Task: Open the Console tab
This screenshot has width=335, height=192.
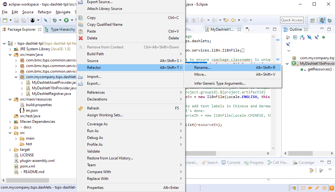Action: click(231, 163)
